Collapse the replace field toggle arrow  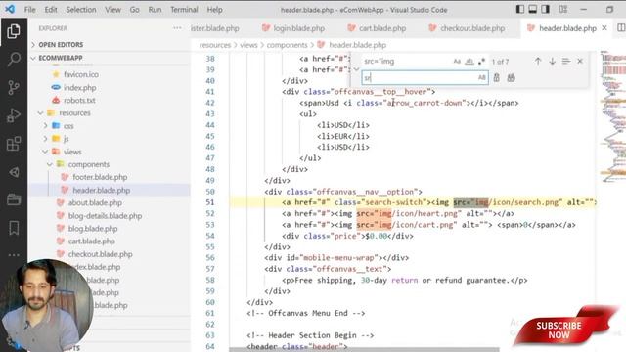[x=356, y=69]
